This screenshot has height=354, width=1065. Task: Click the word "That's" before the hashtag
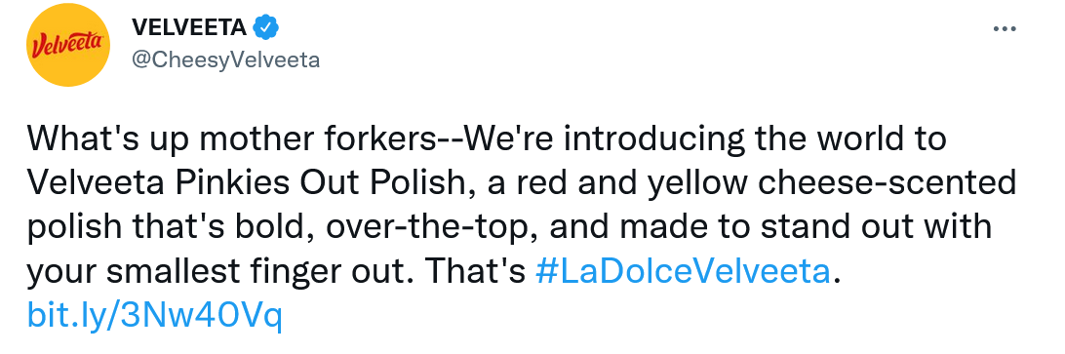pyautogui.click(x=476, y=272)
